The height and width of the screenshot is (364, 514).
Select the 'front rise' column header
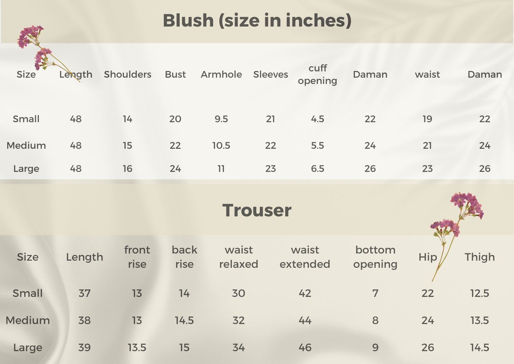click(137, 257)
